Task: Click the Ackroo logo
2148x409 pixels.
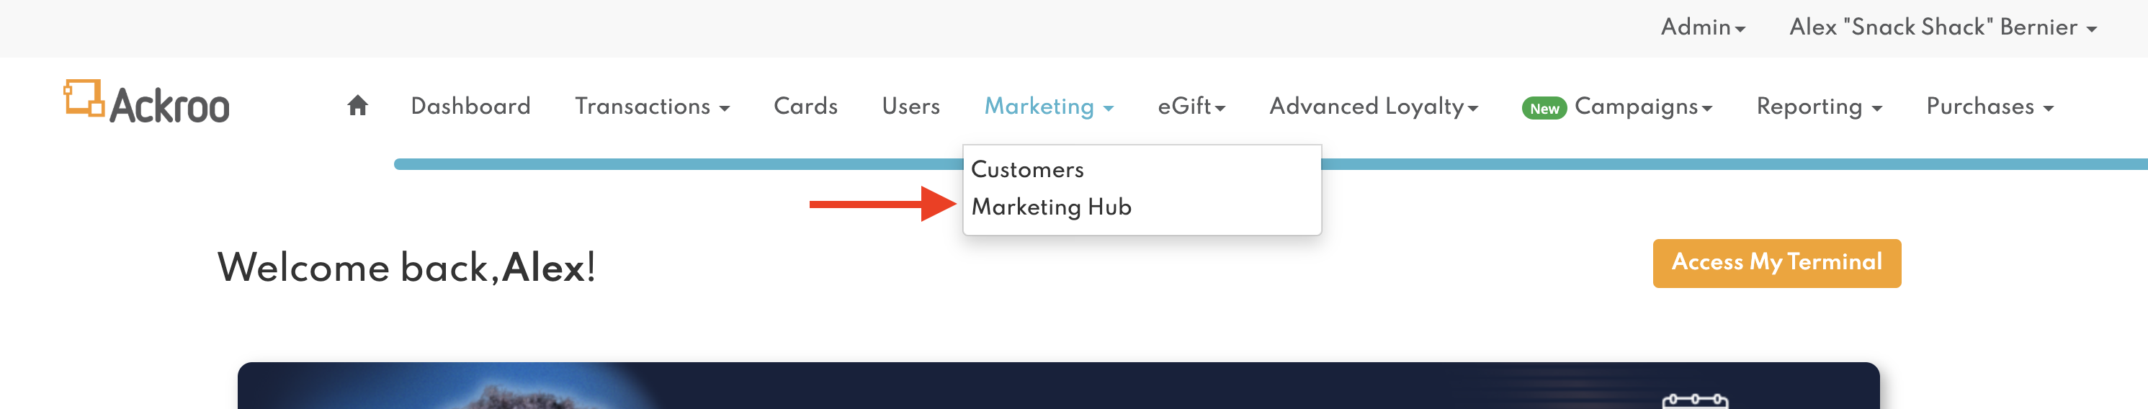Action: pos(147,103)
